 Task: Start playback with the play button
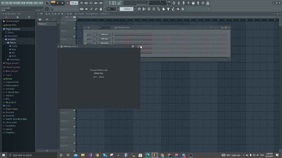point(58,3)
